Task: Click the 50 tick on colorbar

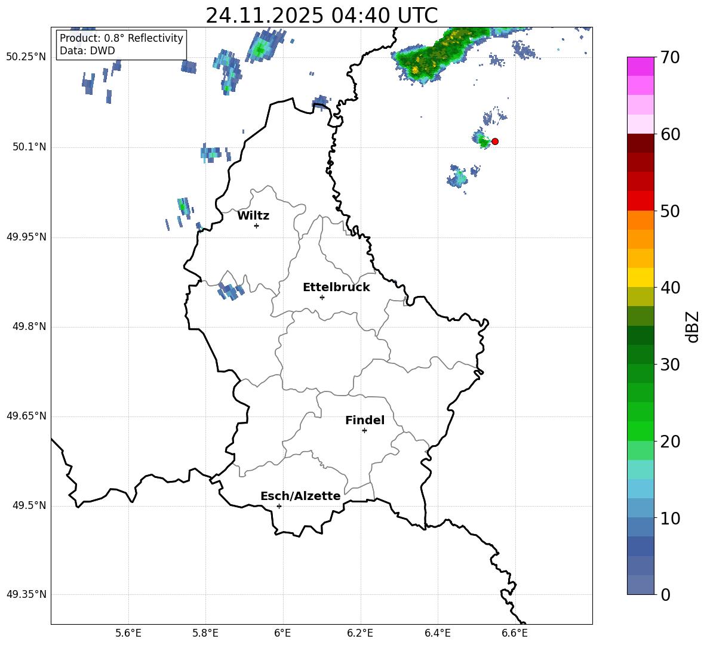Action: coord(670,211)
